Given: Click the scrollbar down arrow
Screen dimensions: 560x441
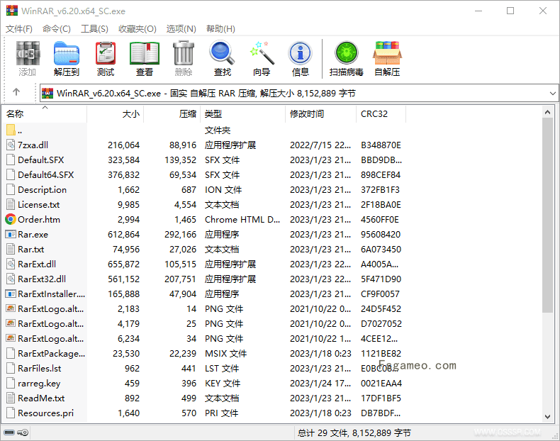Looking at the screenshot, I should click(547, 416).
